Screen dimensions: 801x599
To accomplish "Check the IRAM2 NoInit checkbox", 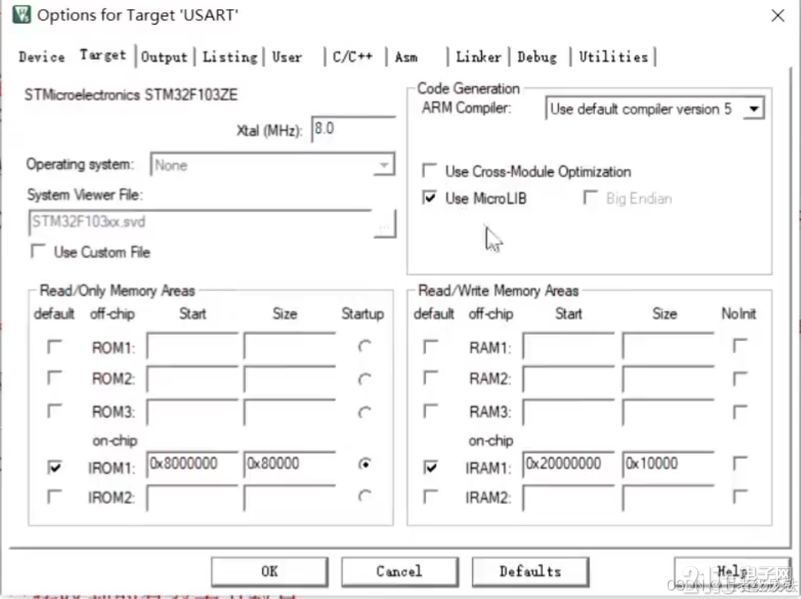I will coord(740,496).
